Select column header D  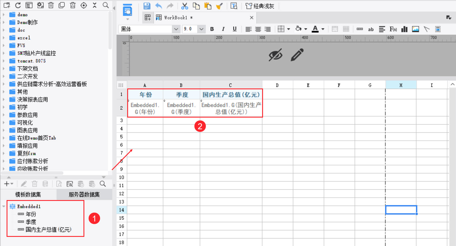277,85
